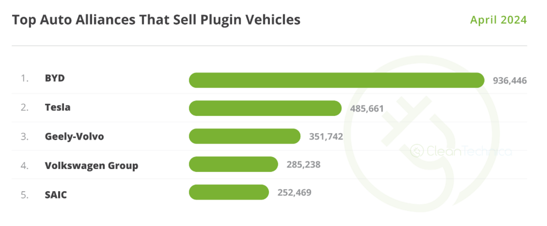Click the BYD label
This screenshot has height=226, width=547.
click(55, 78)
